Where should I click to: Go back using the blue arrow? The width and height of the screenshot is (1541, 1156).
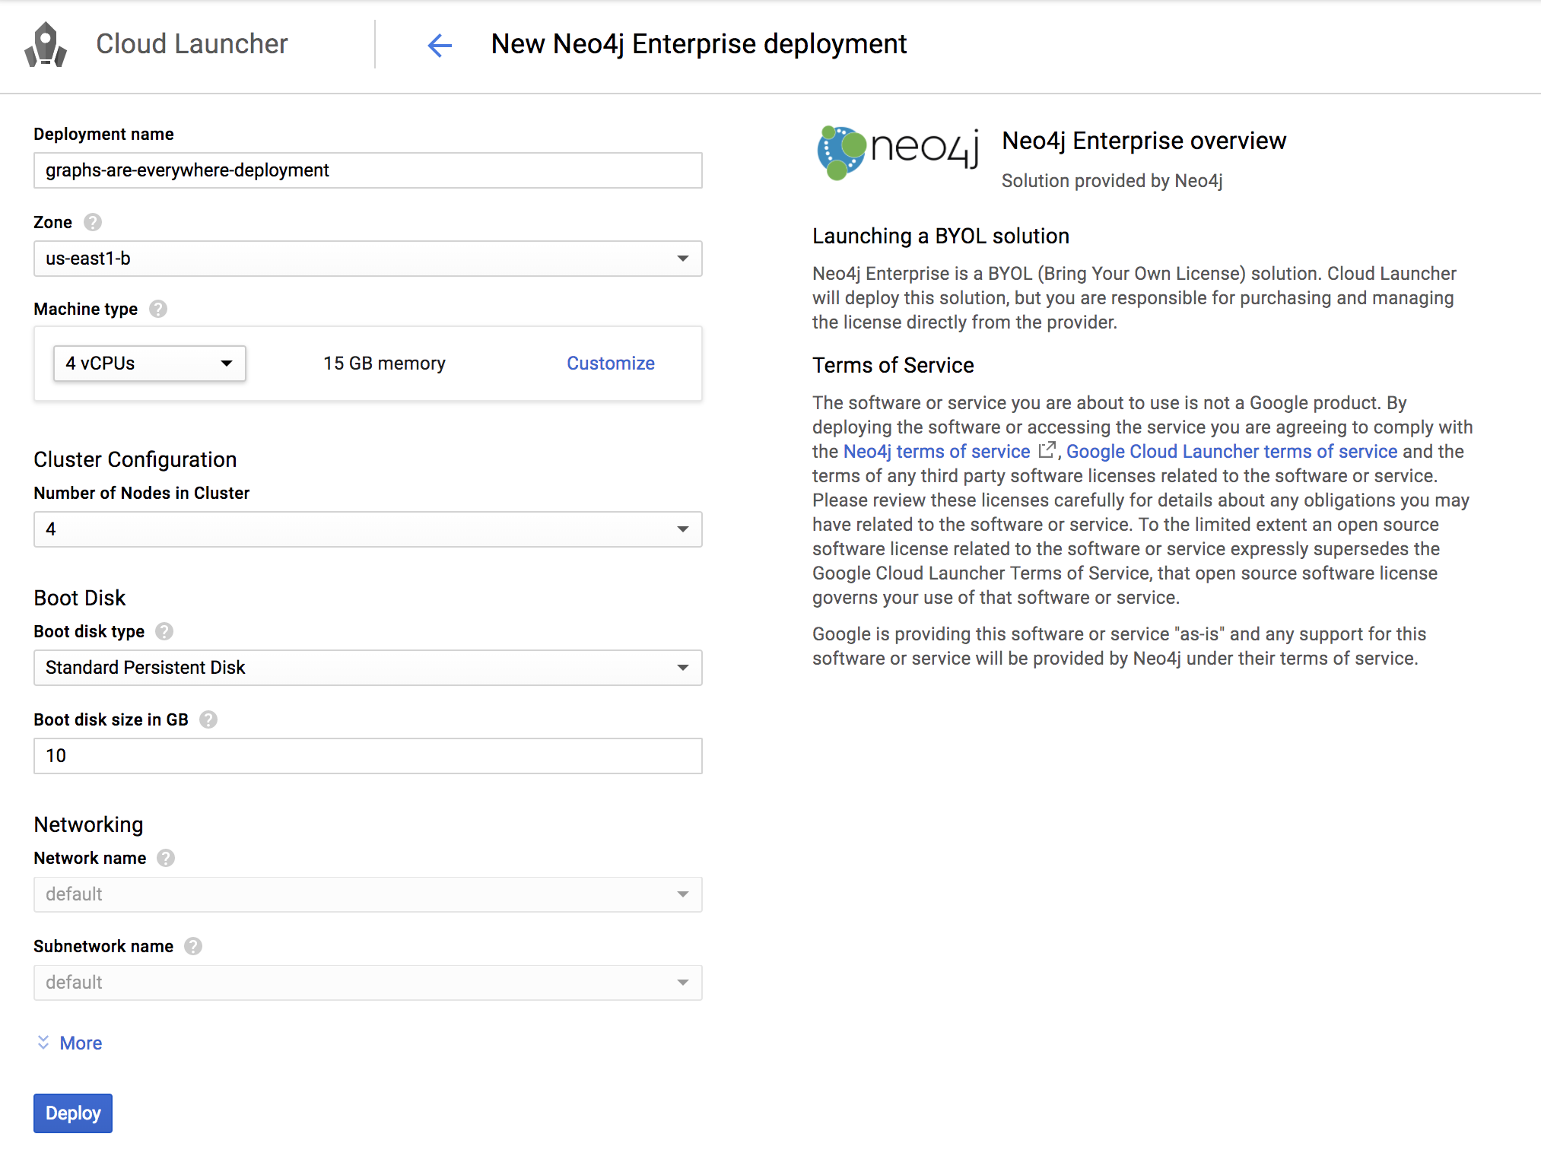[x=440, y=45]
